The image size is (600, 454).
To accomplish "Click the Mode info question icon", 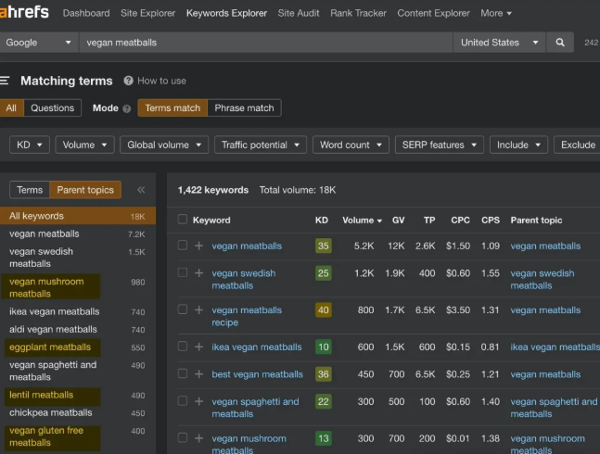I will click(126, 108).
